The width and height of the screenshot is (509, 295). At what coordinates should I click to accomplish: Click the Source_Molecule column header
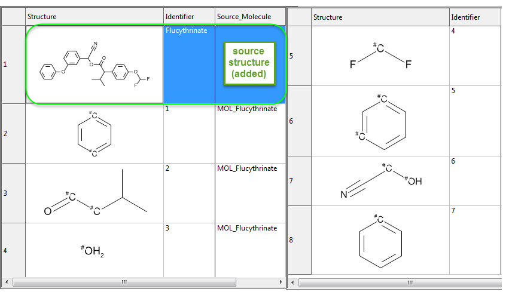click(x=250, y=17)
